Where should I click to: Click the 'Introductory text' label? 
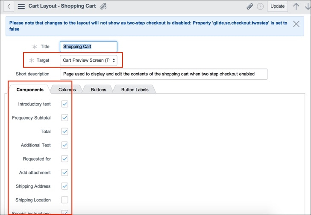coord(34,104)
